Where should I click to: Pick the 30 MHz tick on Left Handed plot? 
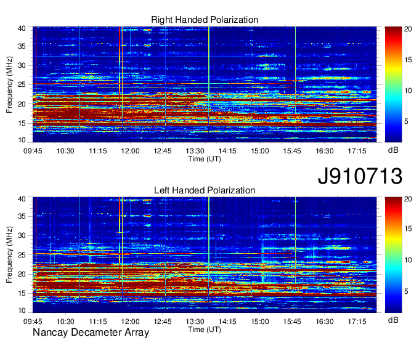(x=22, y=235)
